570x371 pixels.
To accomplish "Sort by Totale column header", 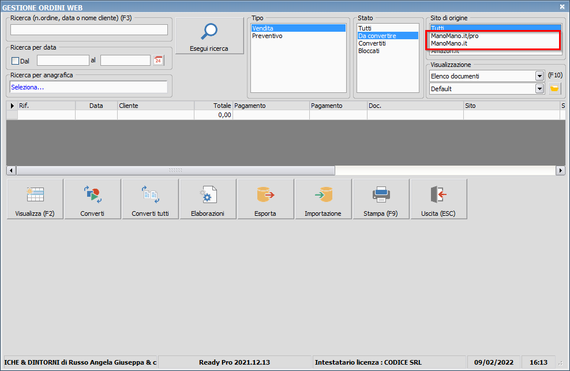I will click(213, 106).
